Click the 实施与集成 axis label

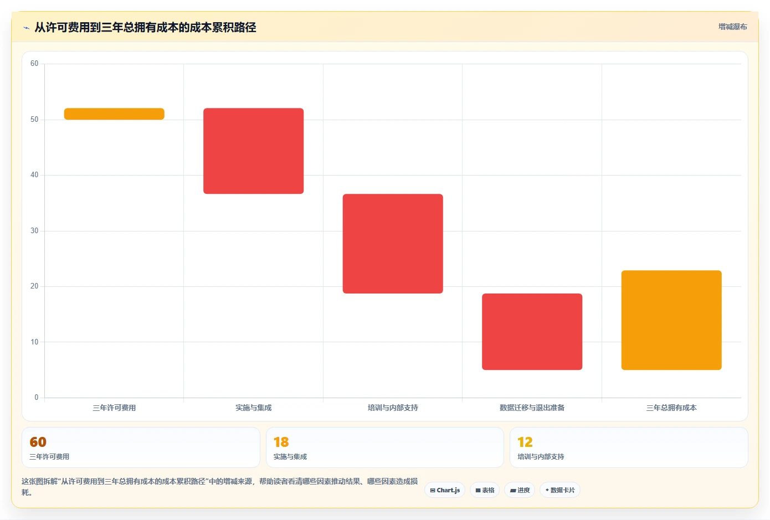[254, 408]
